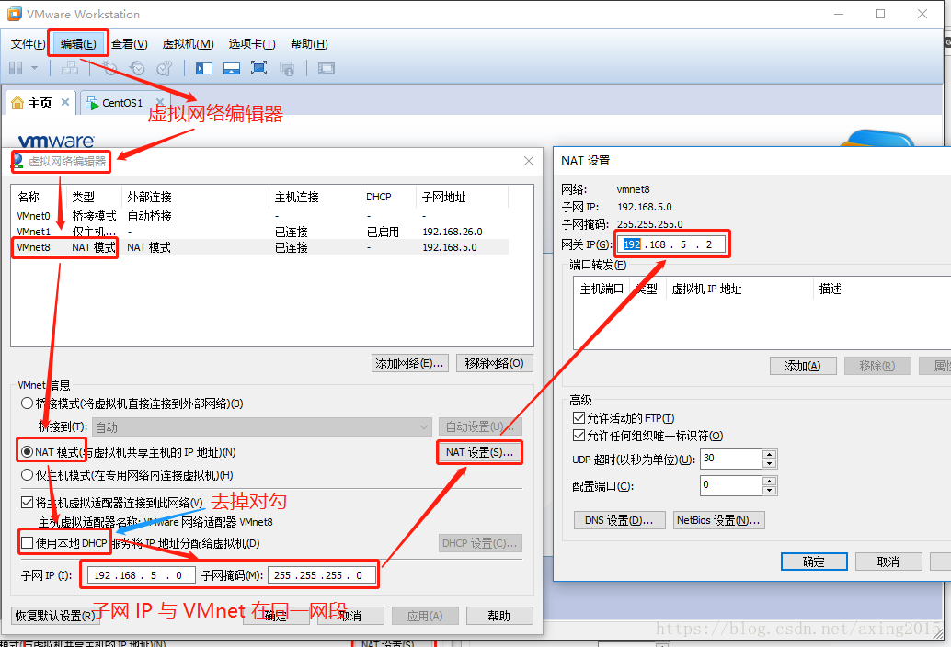The image size is (951, 647).
Task: Click 帮助 button in network editor
Action: pos(499,616)
